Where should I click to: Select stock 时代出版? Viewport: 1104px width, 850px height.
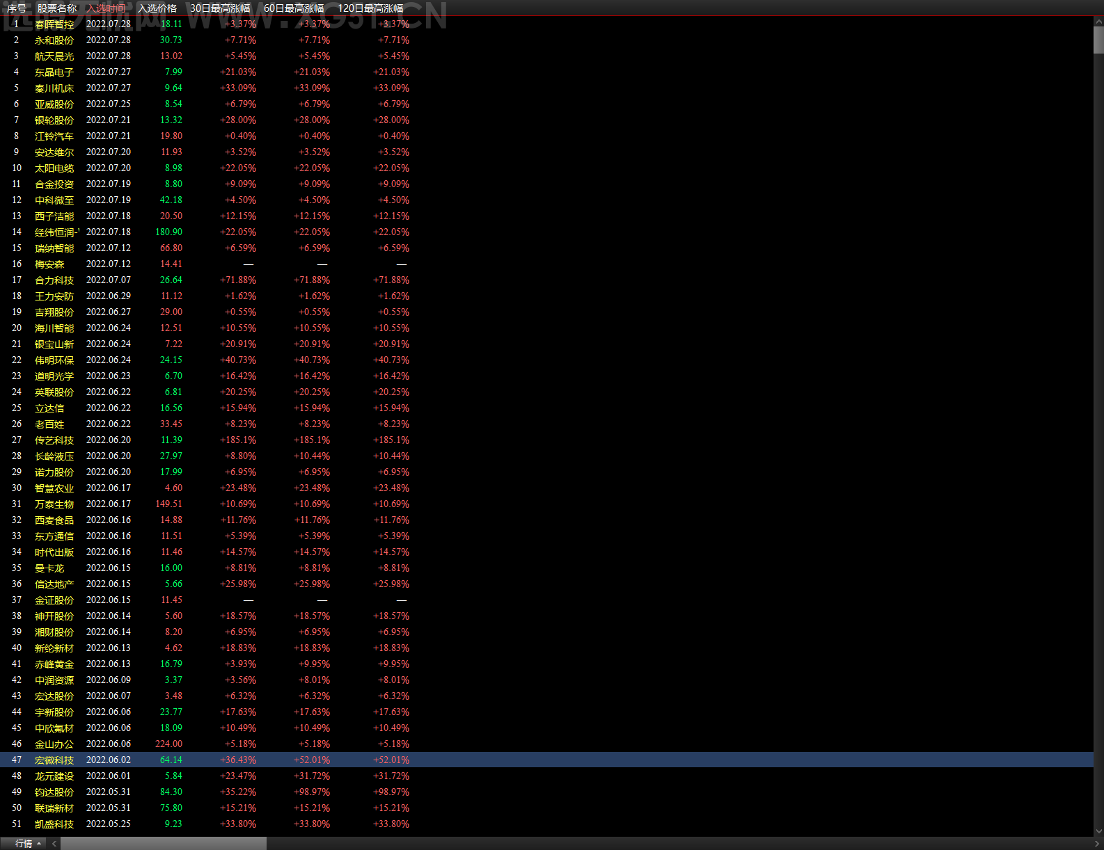54,552
